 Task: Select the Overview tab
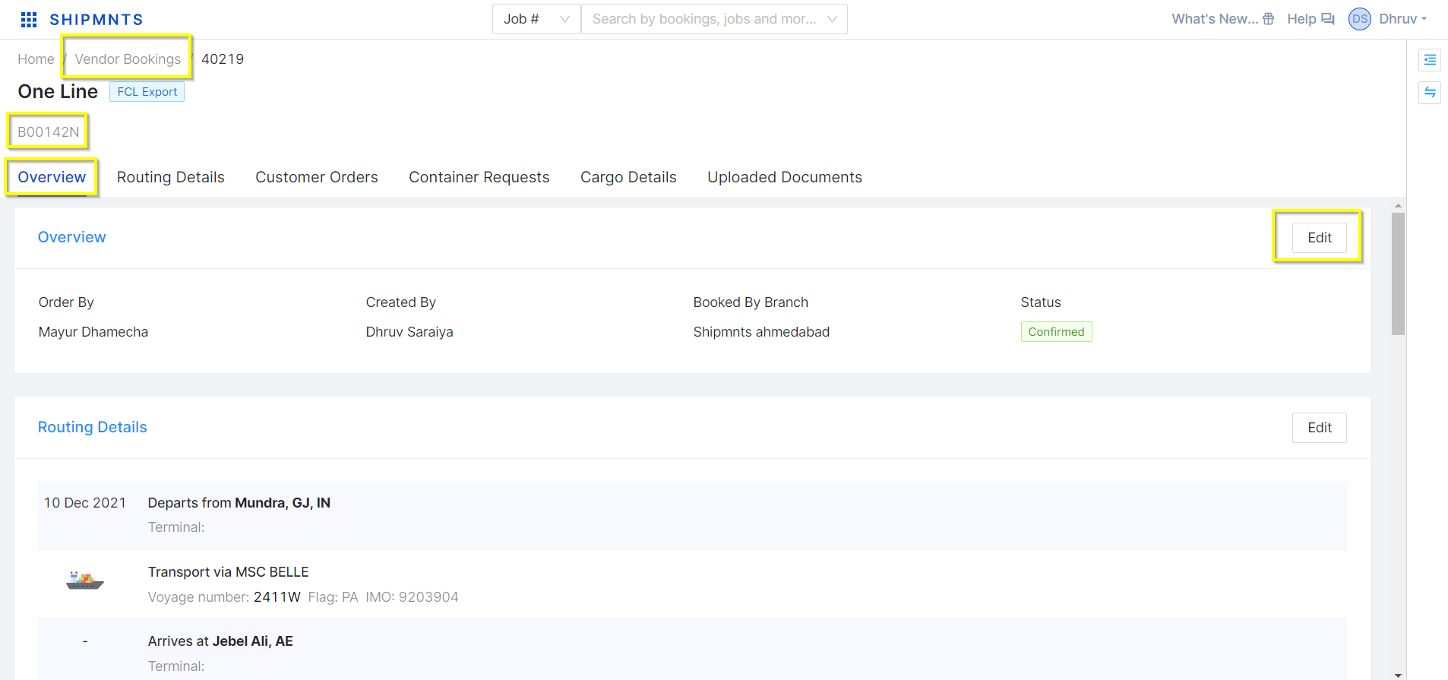(52, 177)
